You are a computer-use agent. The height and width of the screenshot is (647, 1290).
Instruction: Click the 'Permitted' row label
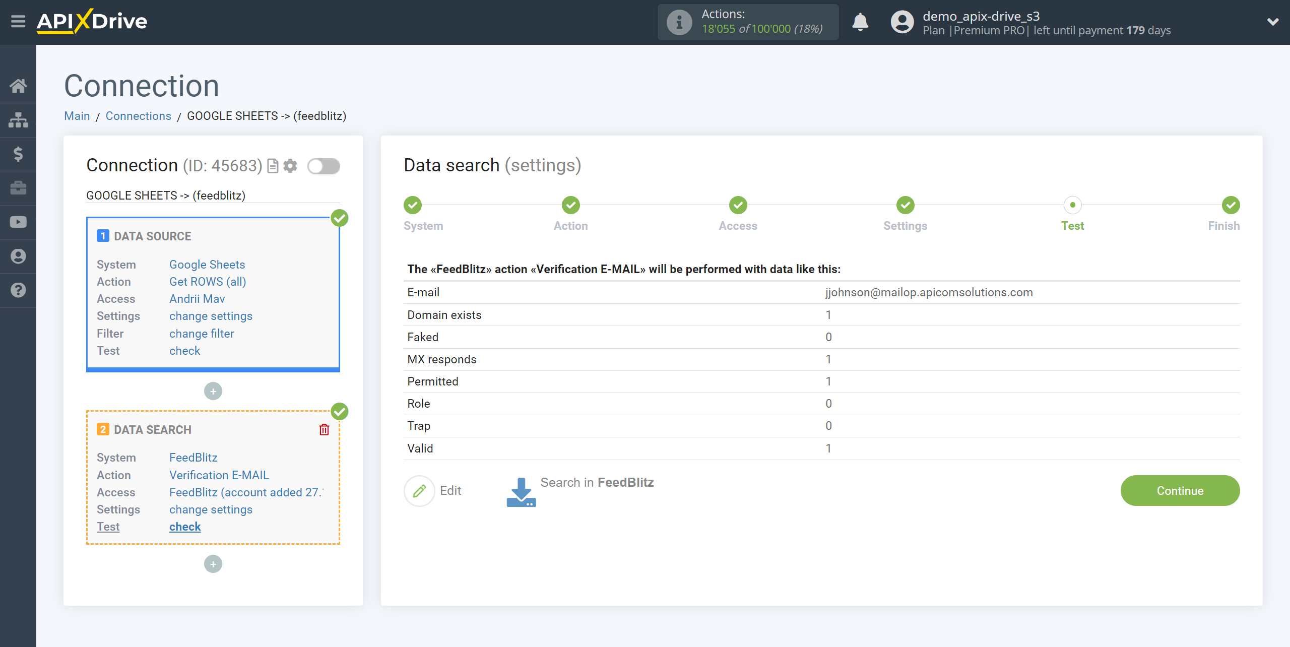click(x=433, y=381)
